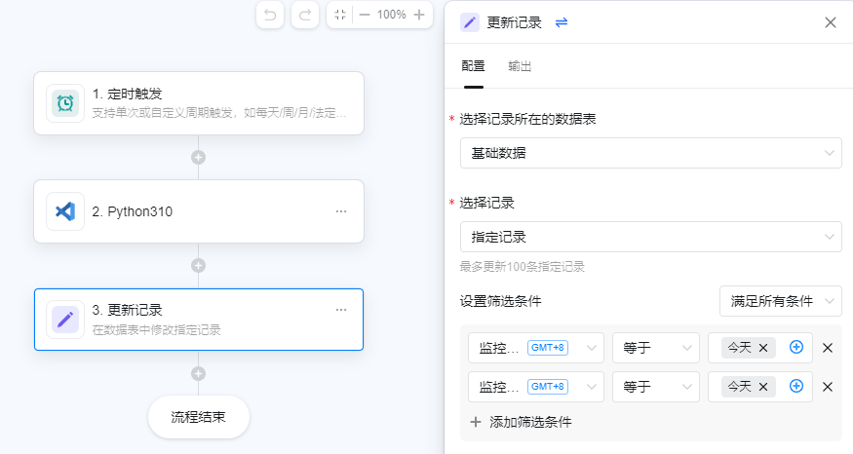
Task: Zoom out using the minus icon
Action: (x=364, y=15)
